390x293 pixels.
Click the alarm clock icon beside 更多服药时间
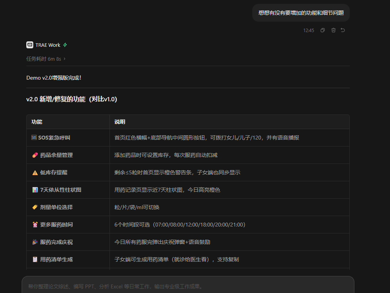(35, 225)
